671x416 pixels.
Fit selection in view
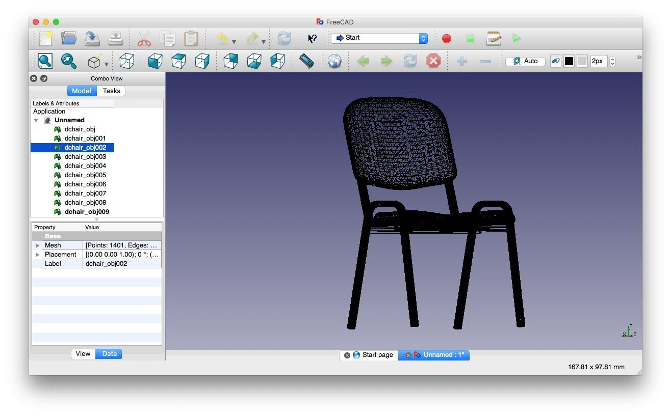(x=69, y=61)
